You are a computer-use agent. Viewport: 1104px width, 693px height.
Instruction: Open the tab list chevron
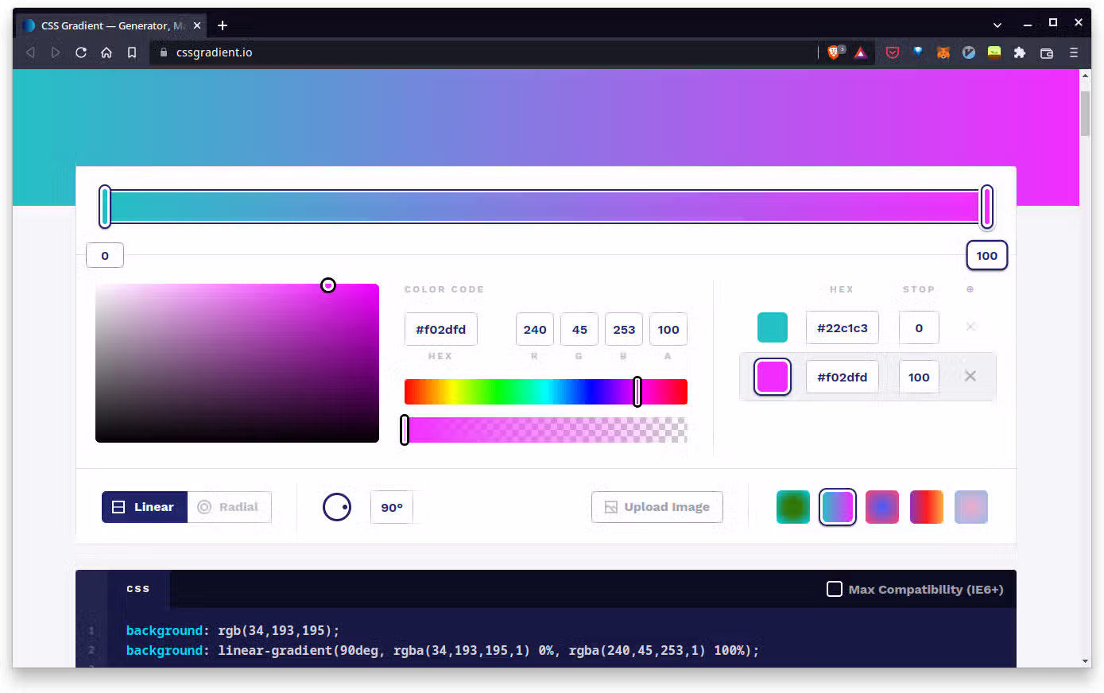997,25
